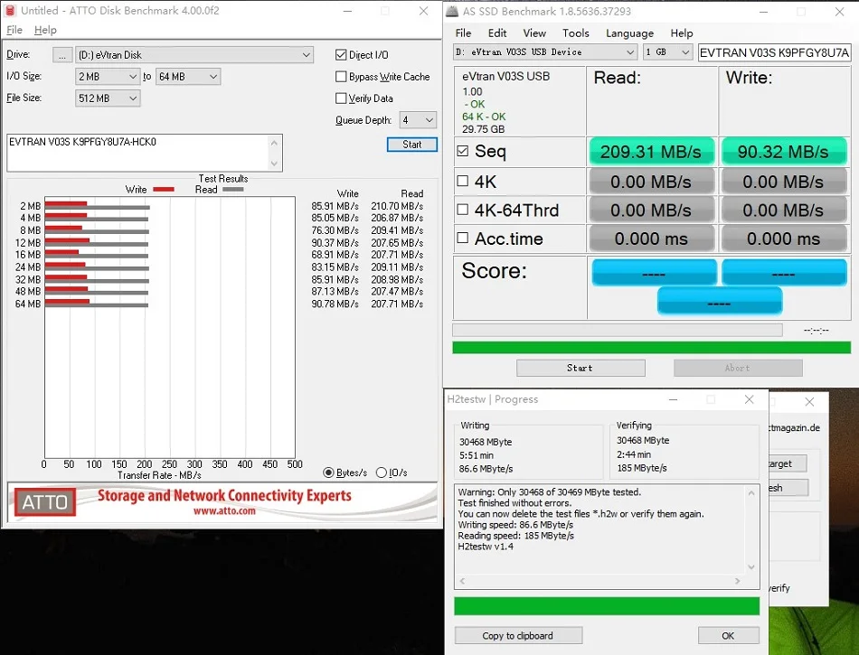Click H2testw log scroll up arrow
Viewport: 859px width, 655px height.
click(x=751, y=493)
